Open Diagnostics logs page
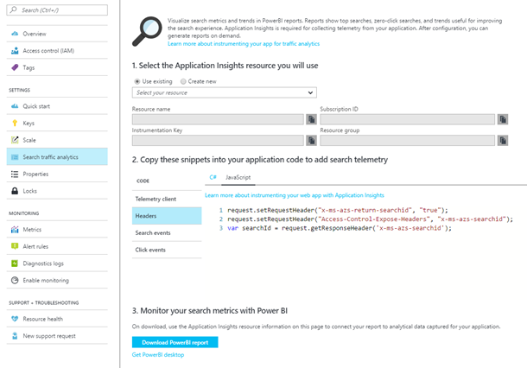 (x=57, y=263)
